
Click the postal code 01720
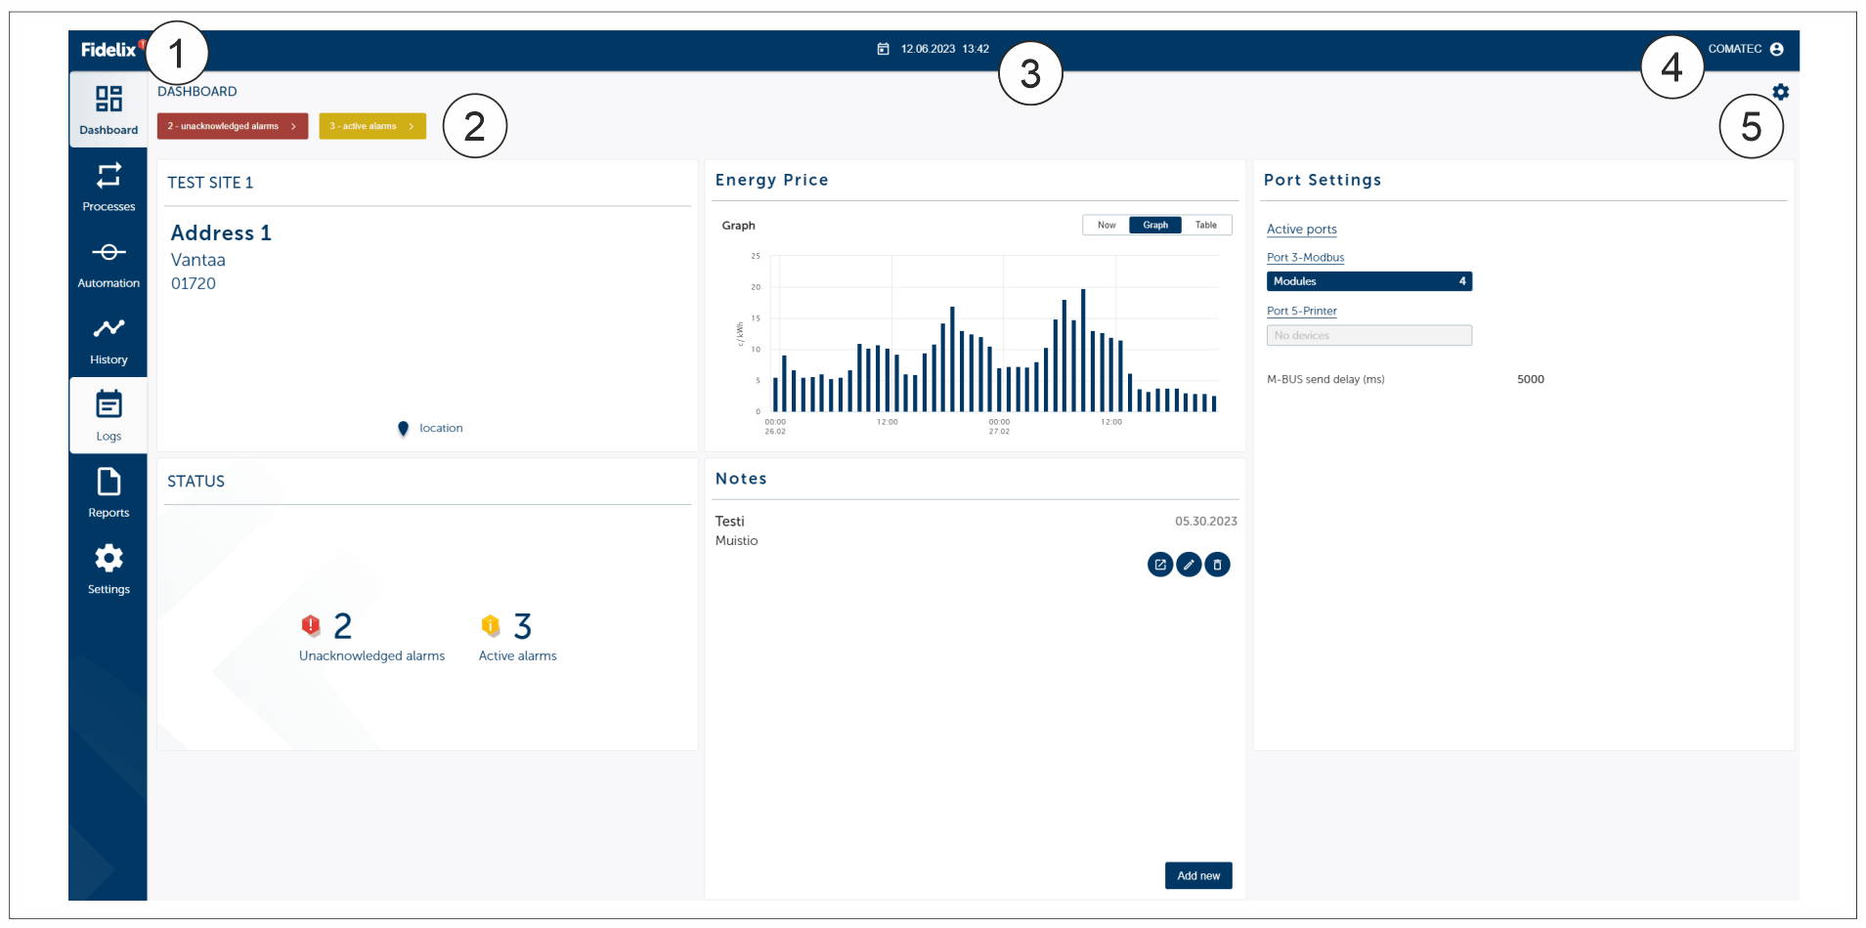coord(194,284)
